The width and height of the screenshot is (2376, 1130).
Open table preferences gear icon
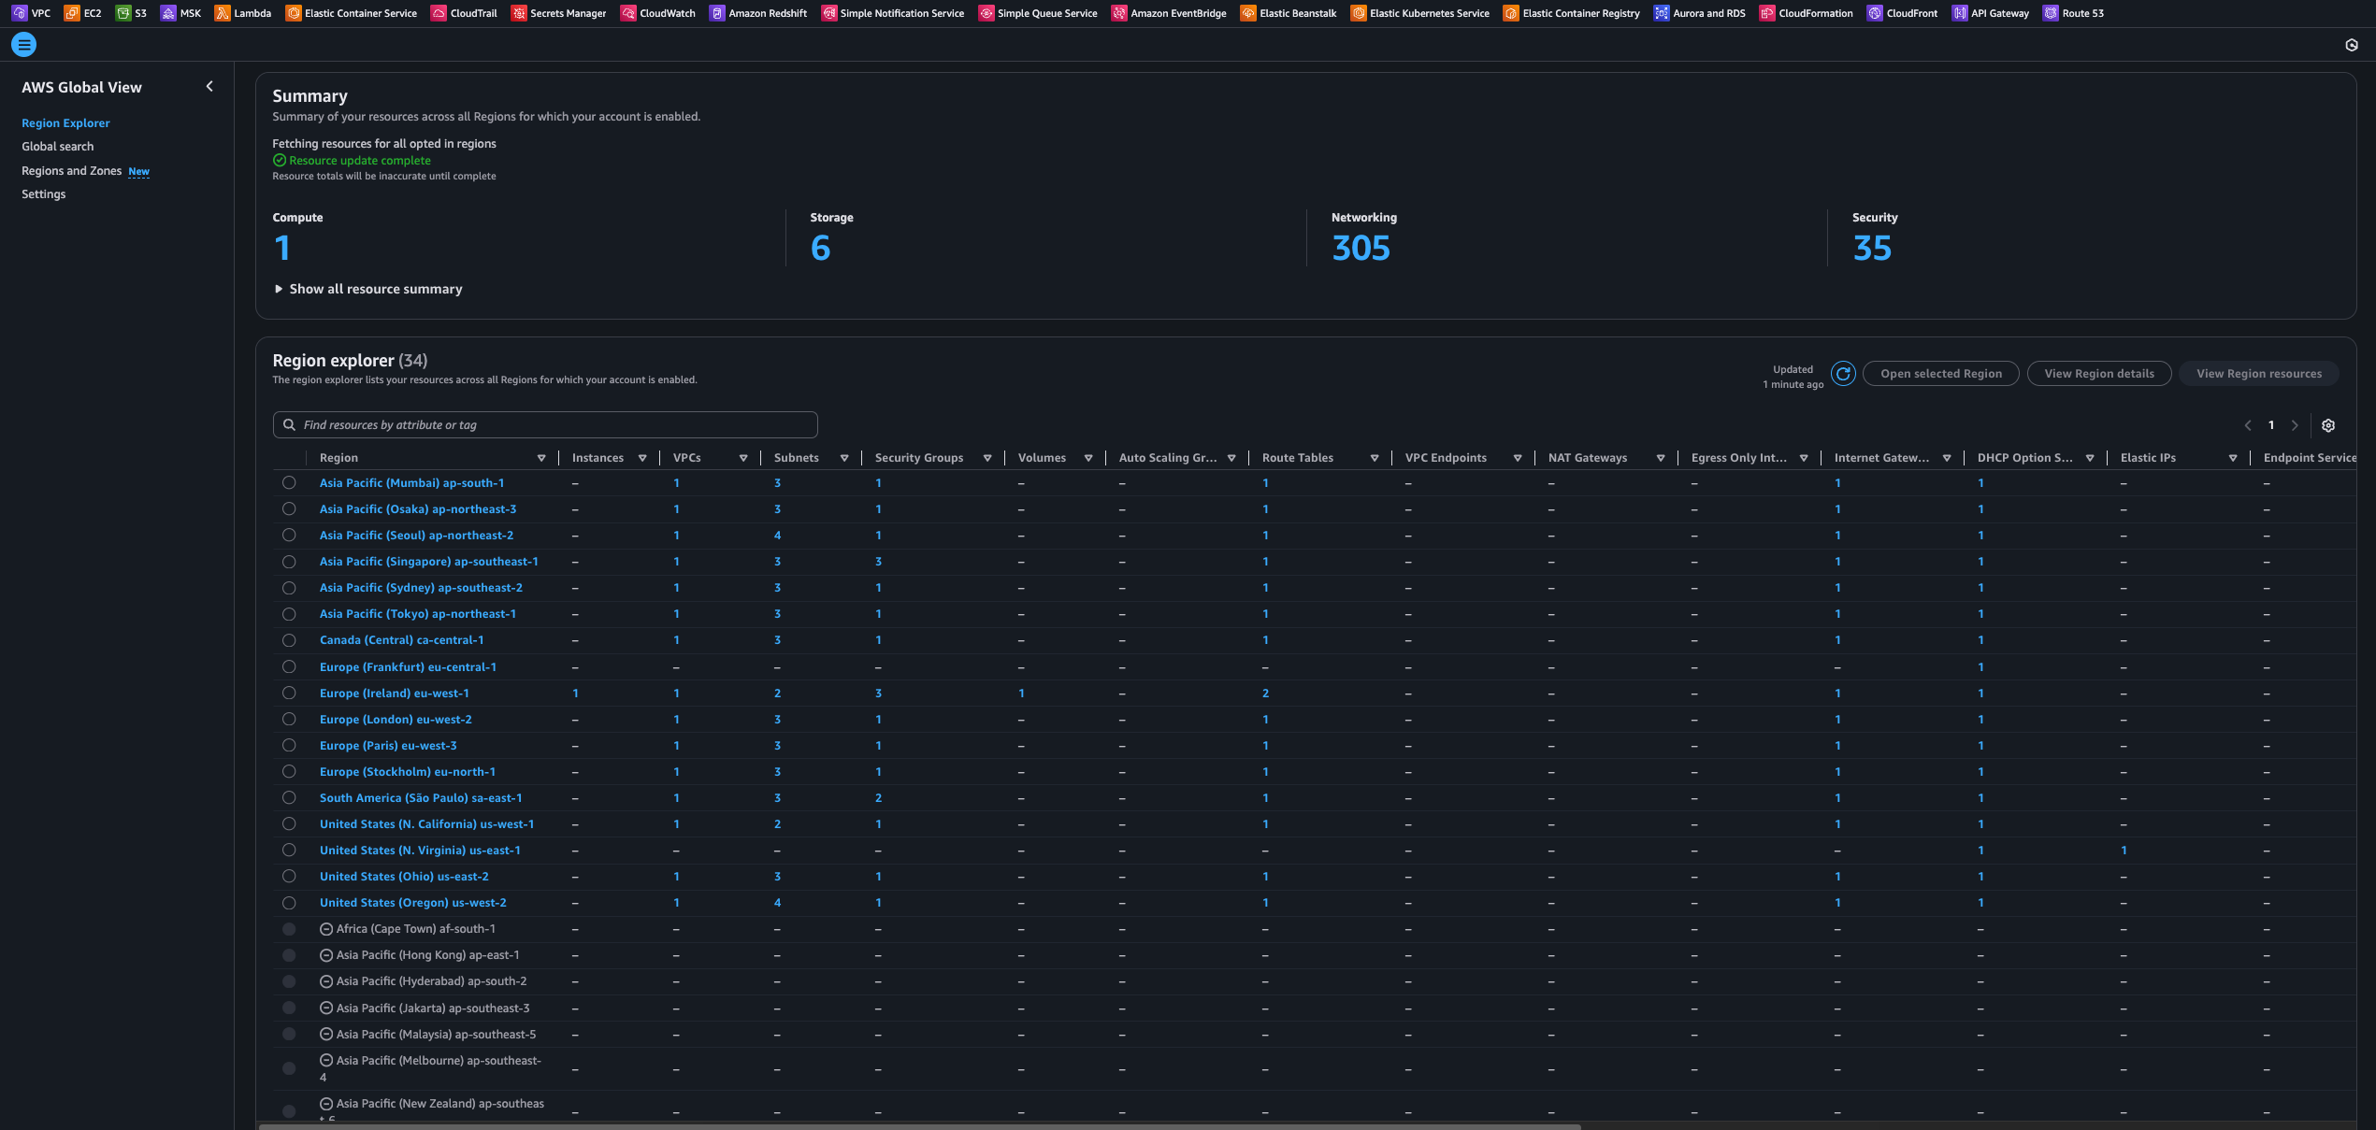2328,425
